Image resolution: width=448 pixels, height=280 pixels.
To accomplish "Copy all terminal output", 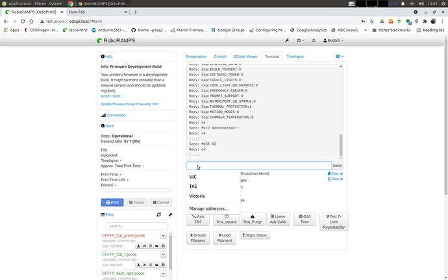I will click(x=335, y=173).
